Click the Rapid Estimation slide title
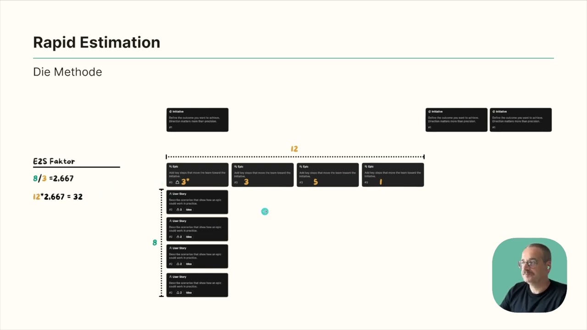587x330 pixels. pos(97,42)
